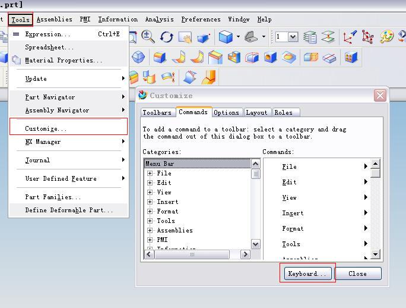Click Commands list scroll down arrow
Viewport: 406px width, 308px height.
coord(375,254)
